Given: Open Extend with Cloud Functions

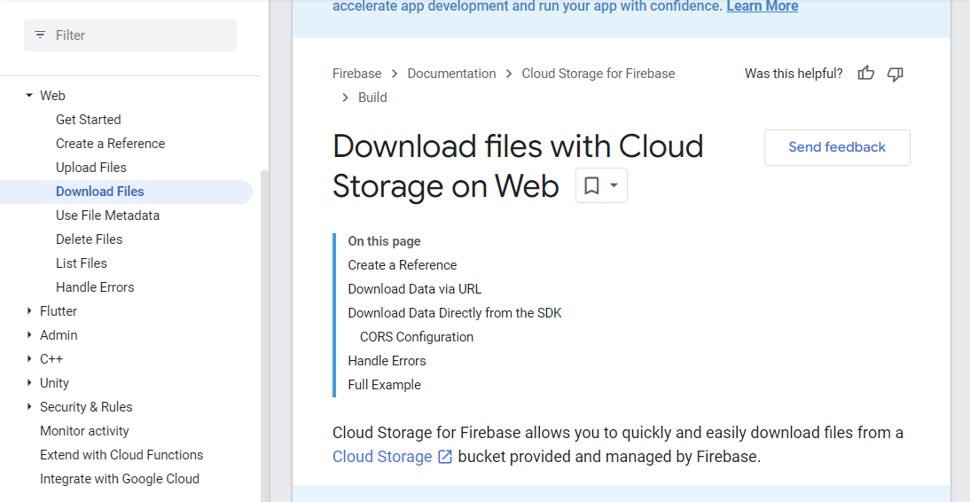Looking at the screenshot, I should (121, 455).
